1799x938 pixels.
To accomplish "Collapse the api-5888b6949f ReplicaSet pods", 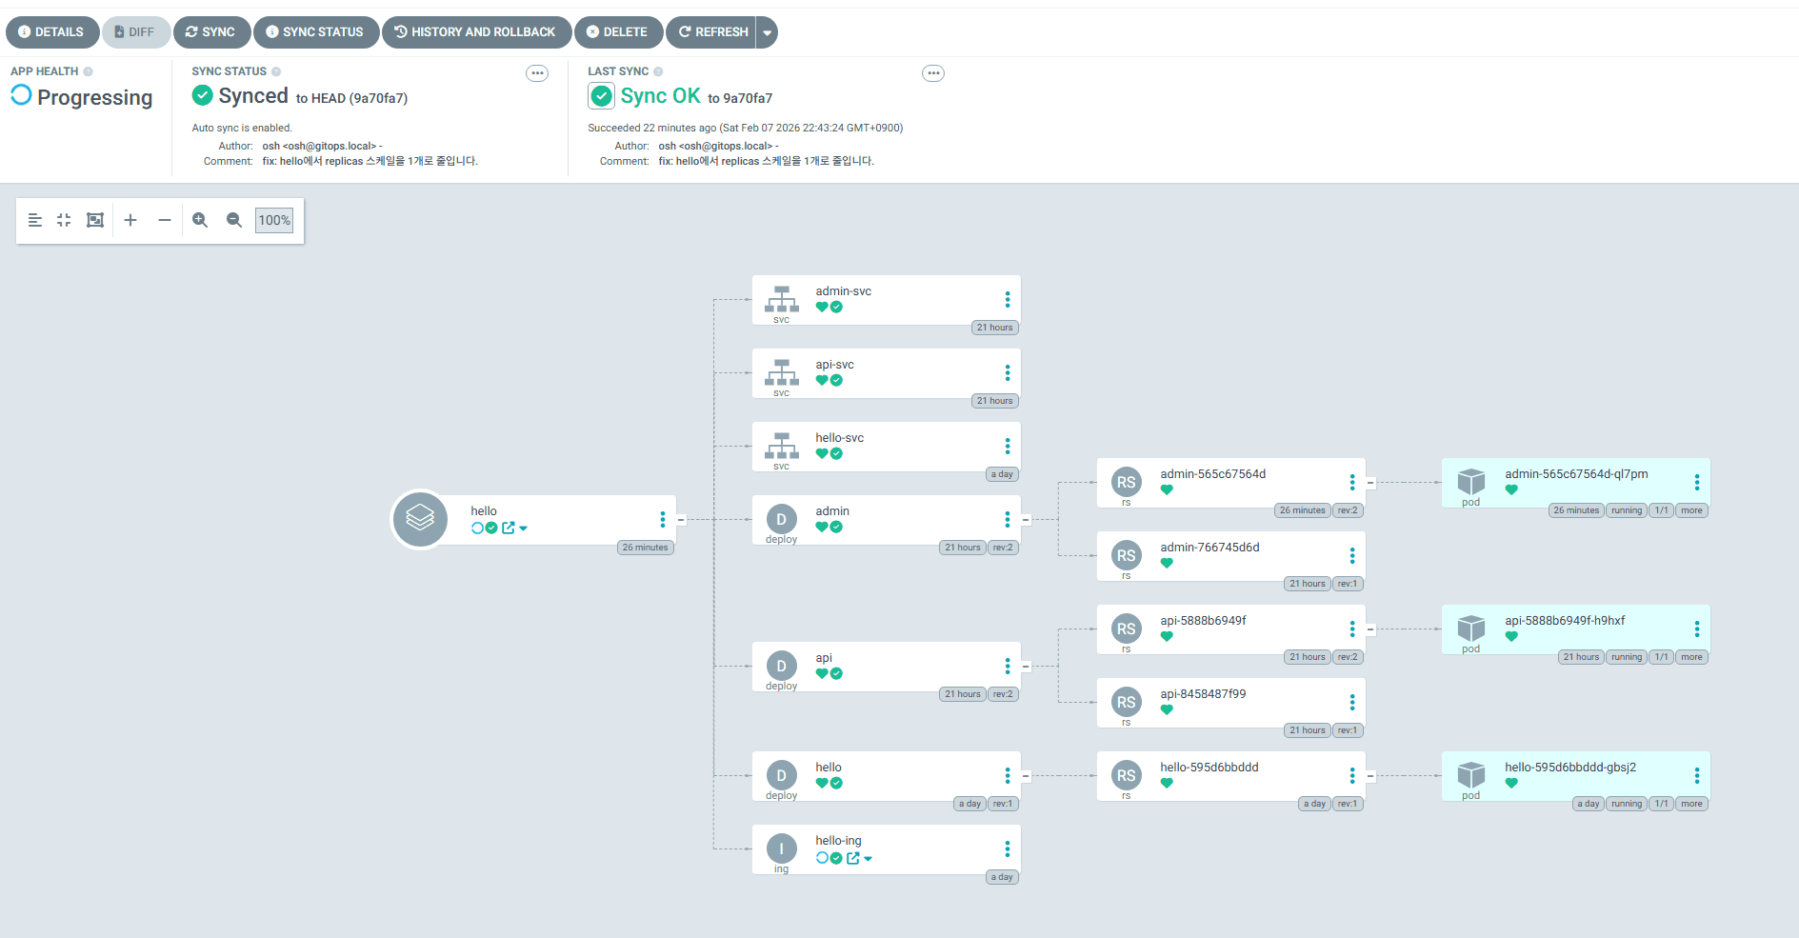I will (x=1370, y=629).
